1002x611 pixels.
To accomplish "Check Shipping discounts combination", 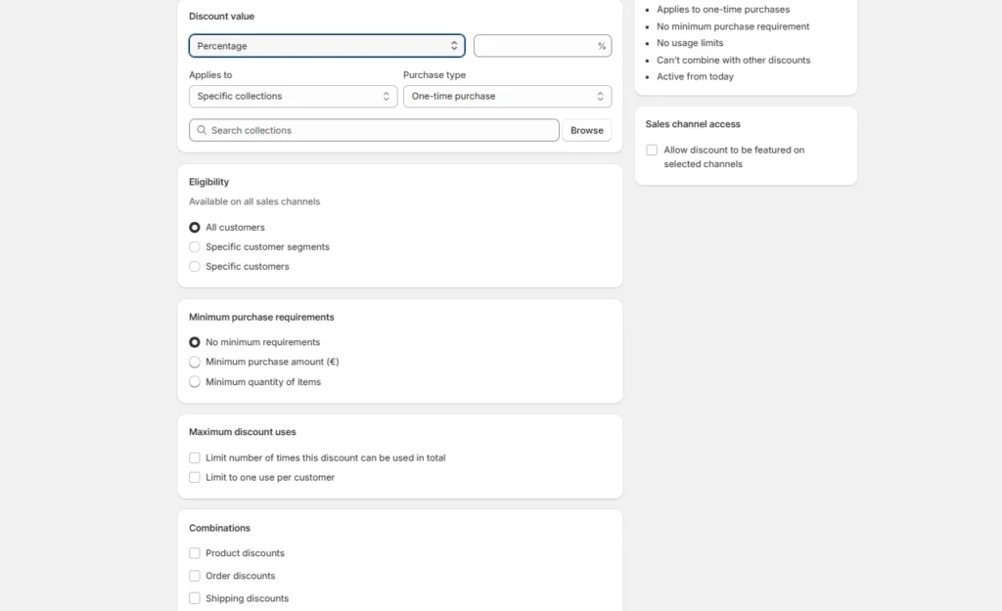I will tap(195, 597).
